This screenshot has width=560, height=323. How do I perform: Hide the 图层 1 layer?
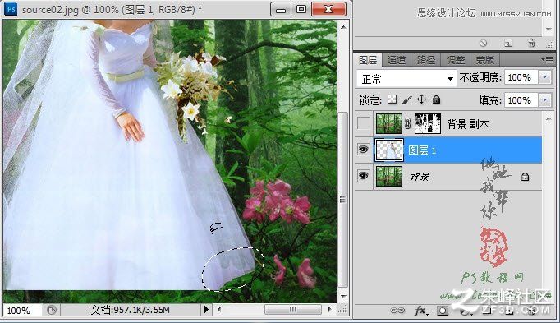(363, 150)
